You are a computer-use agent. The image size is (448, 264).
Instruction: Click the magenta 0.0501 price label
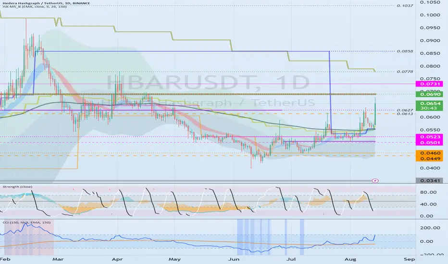coord(429,143)
